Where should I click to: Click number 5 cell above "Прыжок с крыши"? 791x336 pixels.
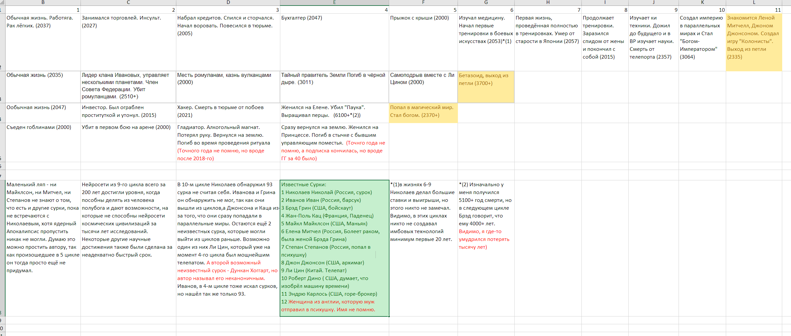(423, 10)
